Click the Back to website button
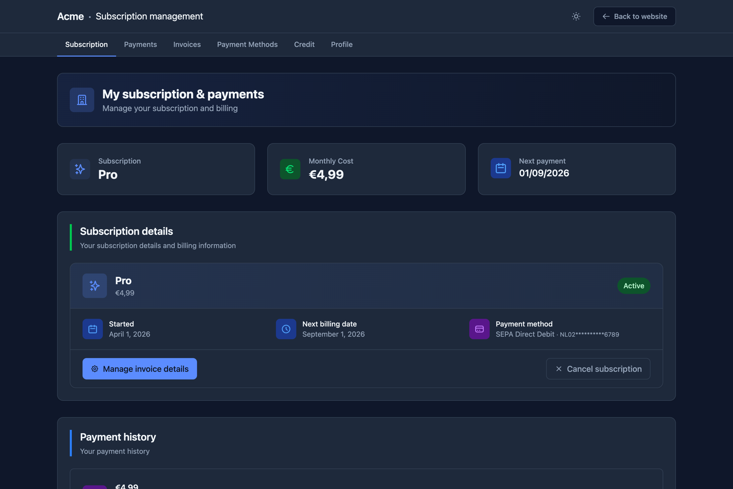 tap(634, 16)
